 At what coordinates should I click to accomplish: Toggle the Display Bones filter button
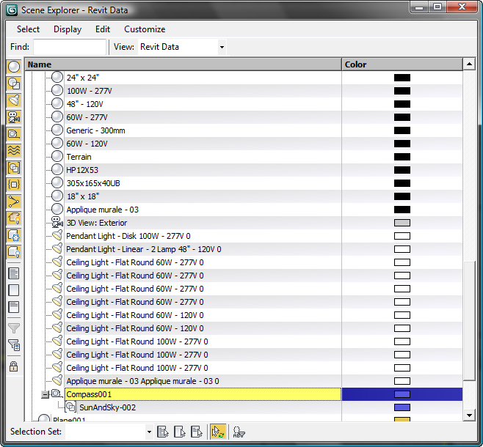click(14, 202)
